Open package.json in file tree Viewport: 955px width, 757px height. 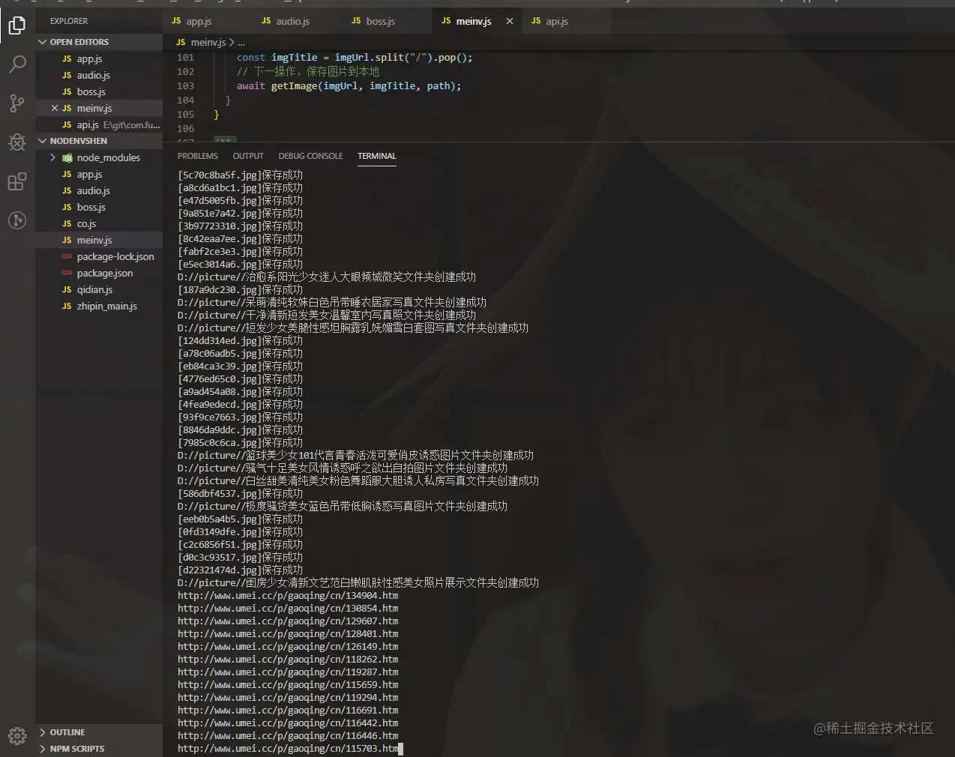coord(99,273)
